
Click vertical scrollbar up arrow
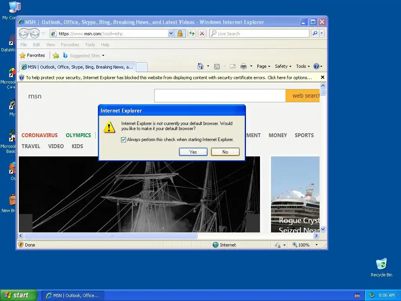[x=323, y=85]
